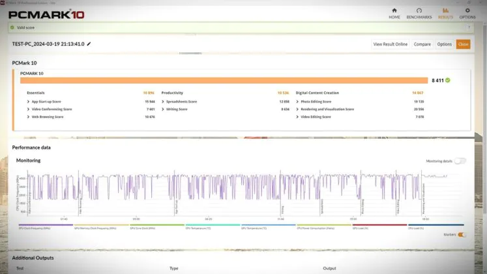Click the Essentials score 10 896
The height and width of the screenshot is (274, 487).
point(149,93)
